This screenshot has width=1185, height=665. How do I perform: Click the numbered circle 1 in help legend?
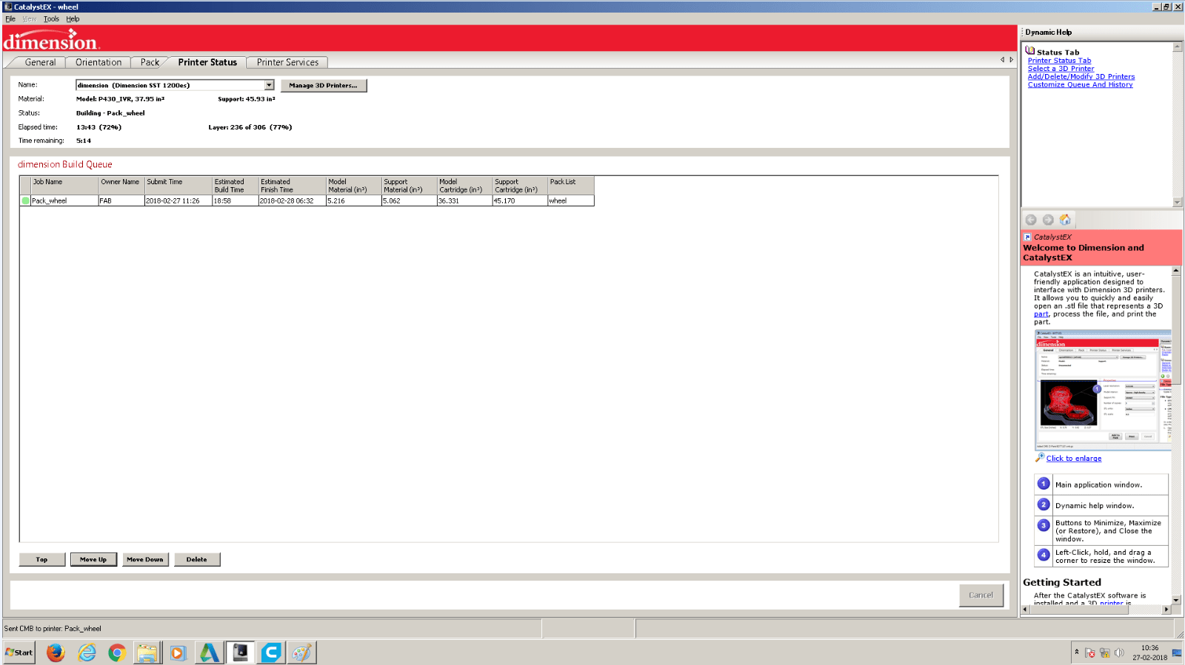pyautogui.click(x=1044, y=484)
